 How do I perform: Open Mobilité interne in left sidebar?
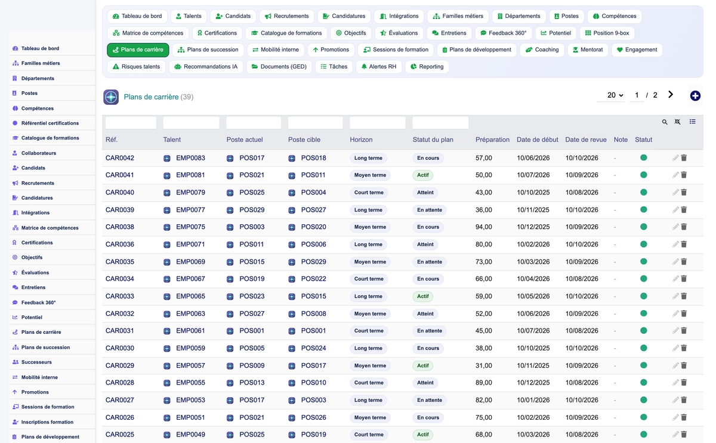click(39, 377)
